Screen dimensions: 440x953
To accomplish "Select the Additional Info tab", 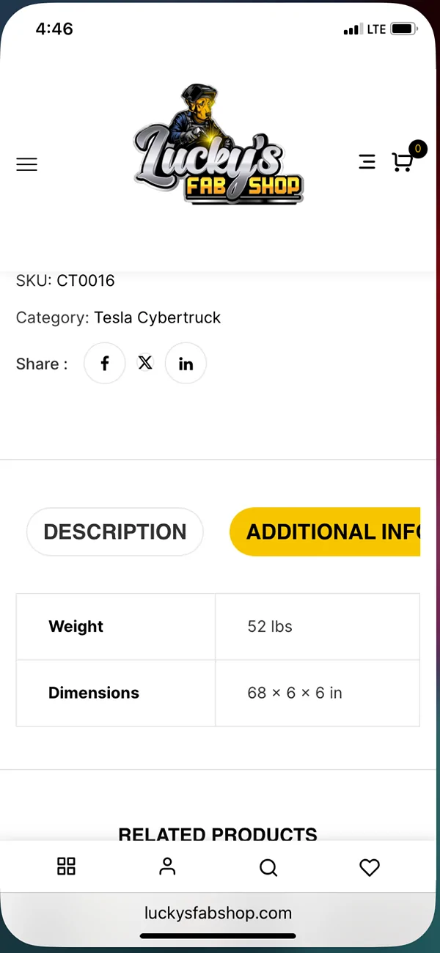I will pos(325,531).
